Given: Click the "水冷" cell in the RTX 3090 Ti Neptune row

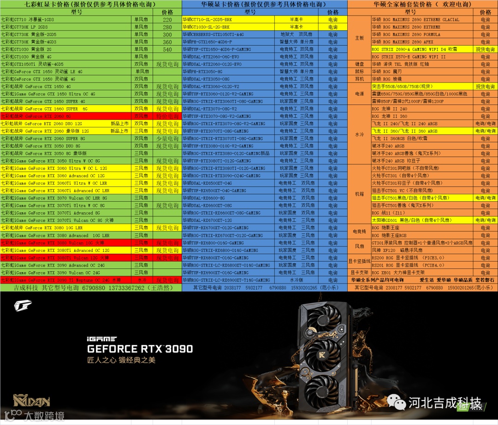Looking at the screenshot, I should click(x=142, y=280).
